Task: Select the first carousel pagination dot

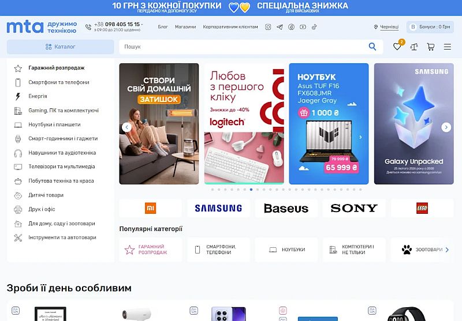Action: [x=213, y=190]
